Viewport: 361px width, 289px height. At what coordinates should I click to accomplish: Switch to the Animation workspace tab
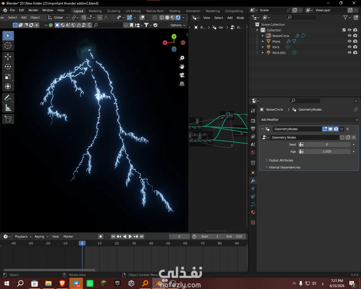193,11
